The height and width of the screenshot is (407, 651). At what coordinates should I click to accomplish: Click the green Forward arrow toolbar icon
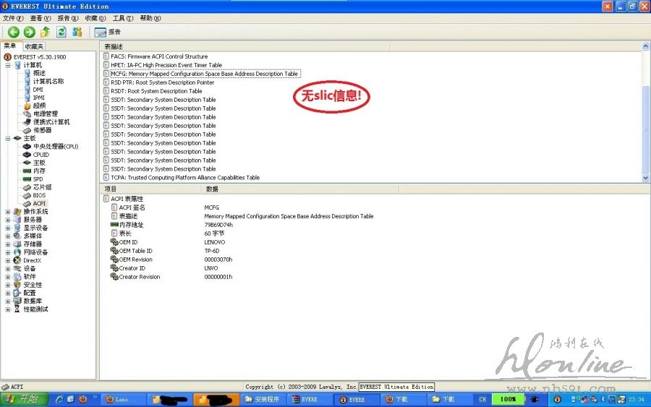coord(29,32)
